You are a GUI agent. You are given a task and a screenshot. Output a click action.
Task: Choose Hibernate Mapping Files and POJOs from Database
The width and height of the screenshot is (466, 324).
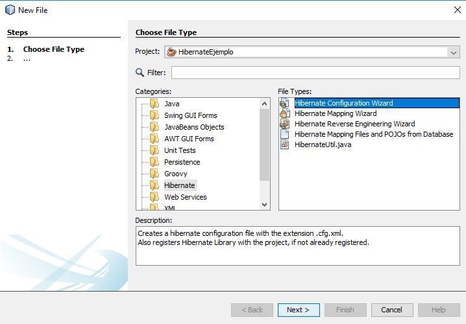click(x=374, y=134)
